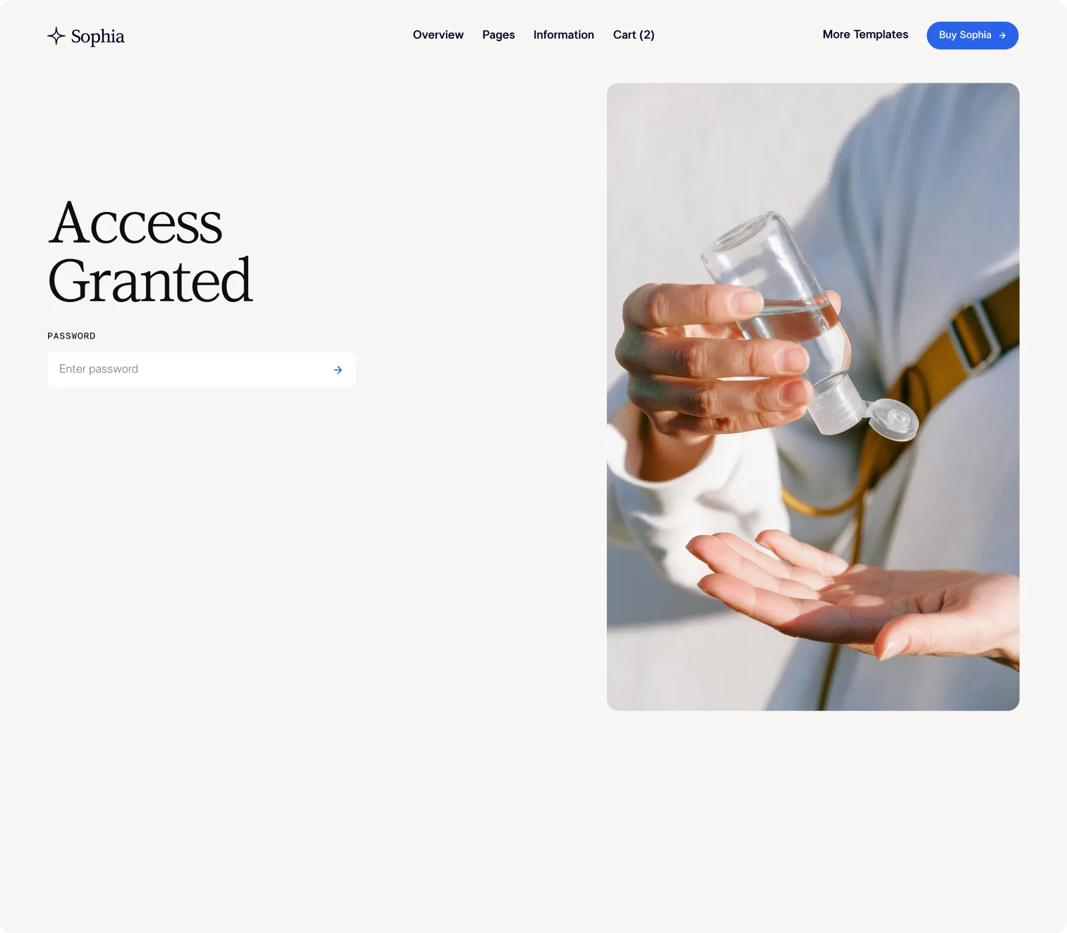
Task: Click the Sophia wordmark text
Action: 97,36
